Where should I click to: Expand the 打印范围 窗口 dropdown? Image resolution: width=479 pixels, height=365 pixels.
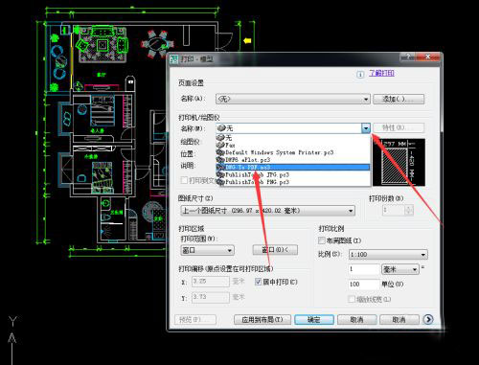tap(207, 250)
